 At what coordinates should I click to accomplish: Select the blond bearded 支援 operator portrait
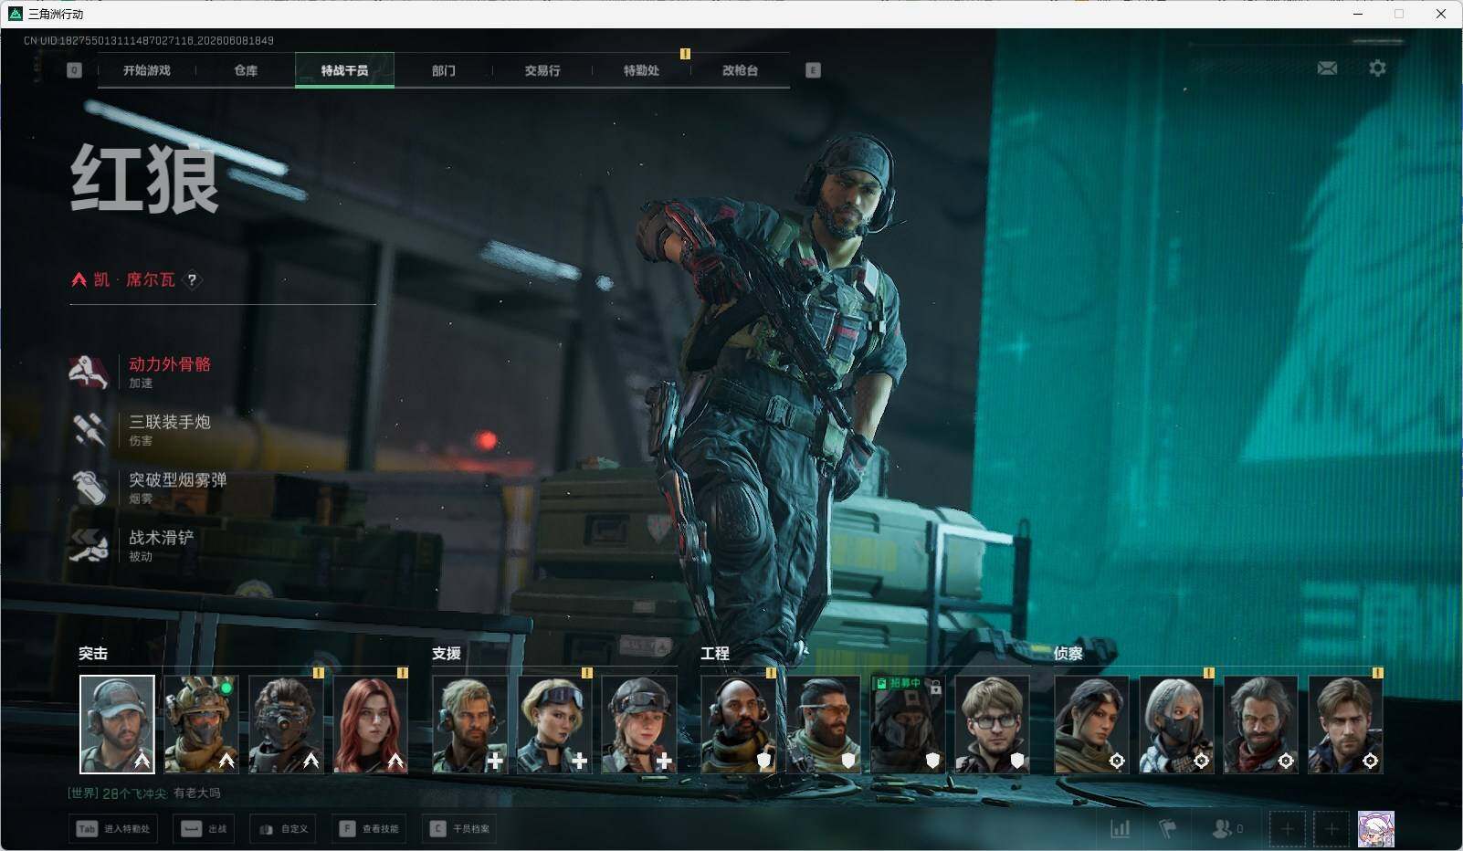469,724
